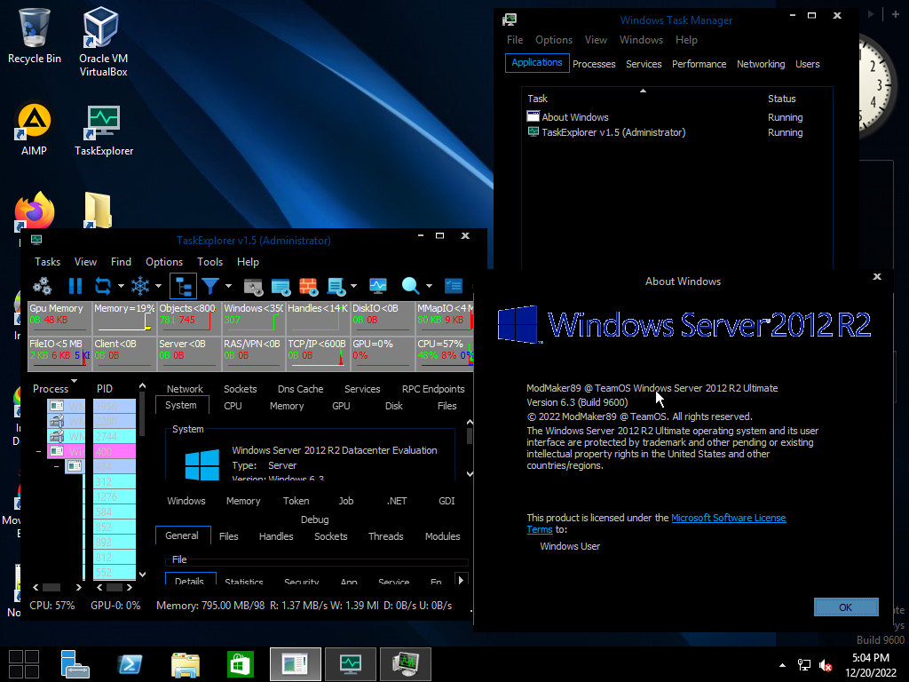The image size is (909, 682).
Task: Open the View menu in TaskExplorer
Action: click(x=85, y=262)
